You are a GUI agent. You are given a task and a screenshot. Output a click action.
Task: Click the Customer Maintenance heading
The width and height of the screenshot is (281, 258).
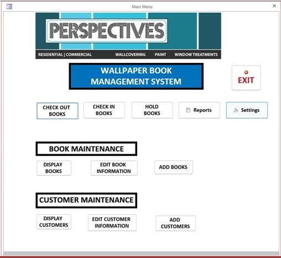(86, 200)
